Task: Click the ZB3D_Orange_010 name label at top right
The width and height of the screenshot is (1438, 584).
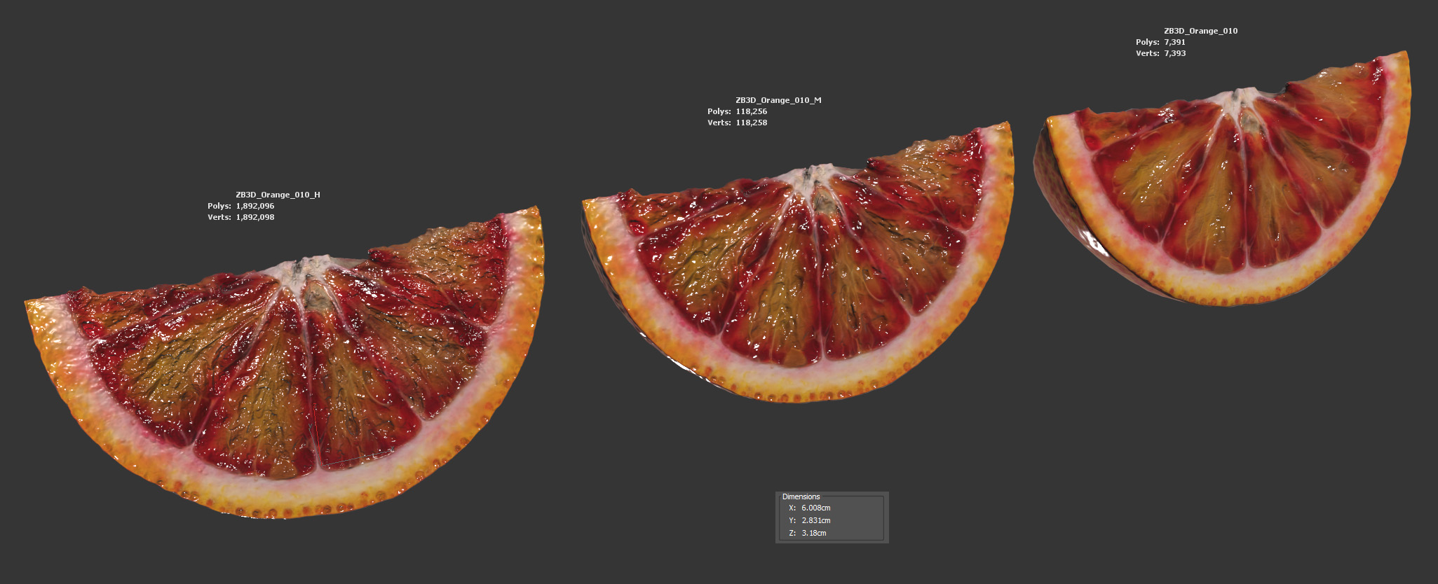Action: [x=1200, y=31]
